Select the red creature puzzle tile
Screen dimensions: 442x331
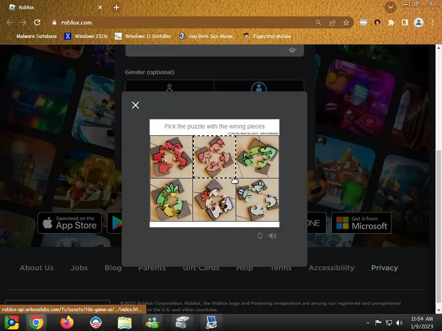[171, 157]
